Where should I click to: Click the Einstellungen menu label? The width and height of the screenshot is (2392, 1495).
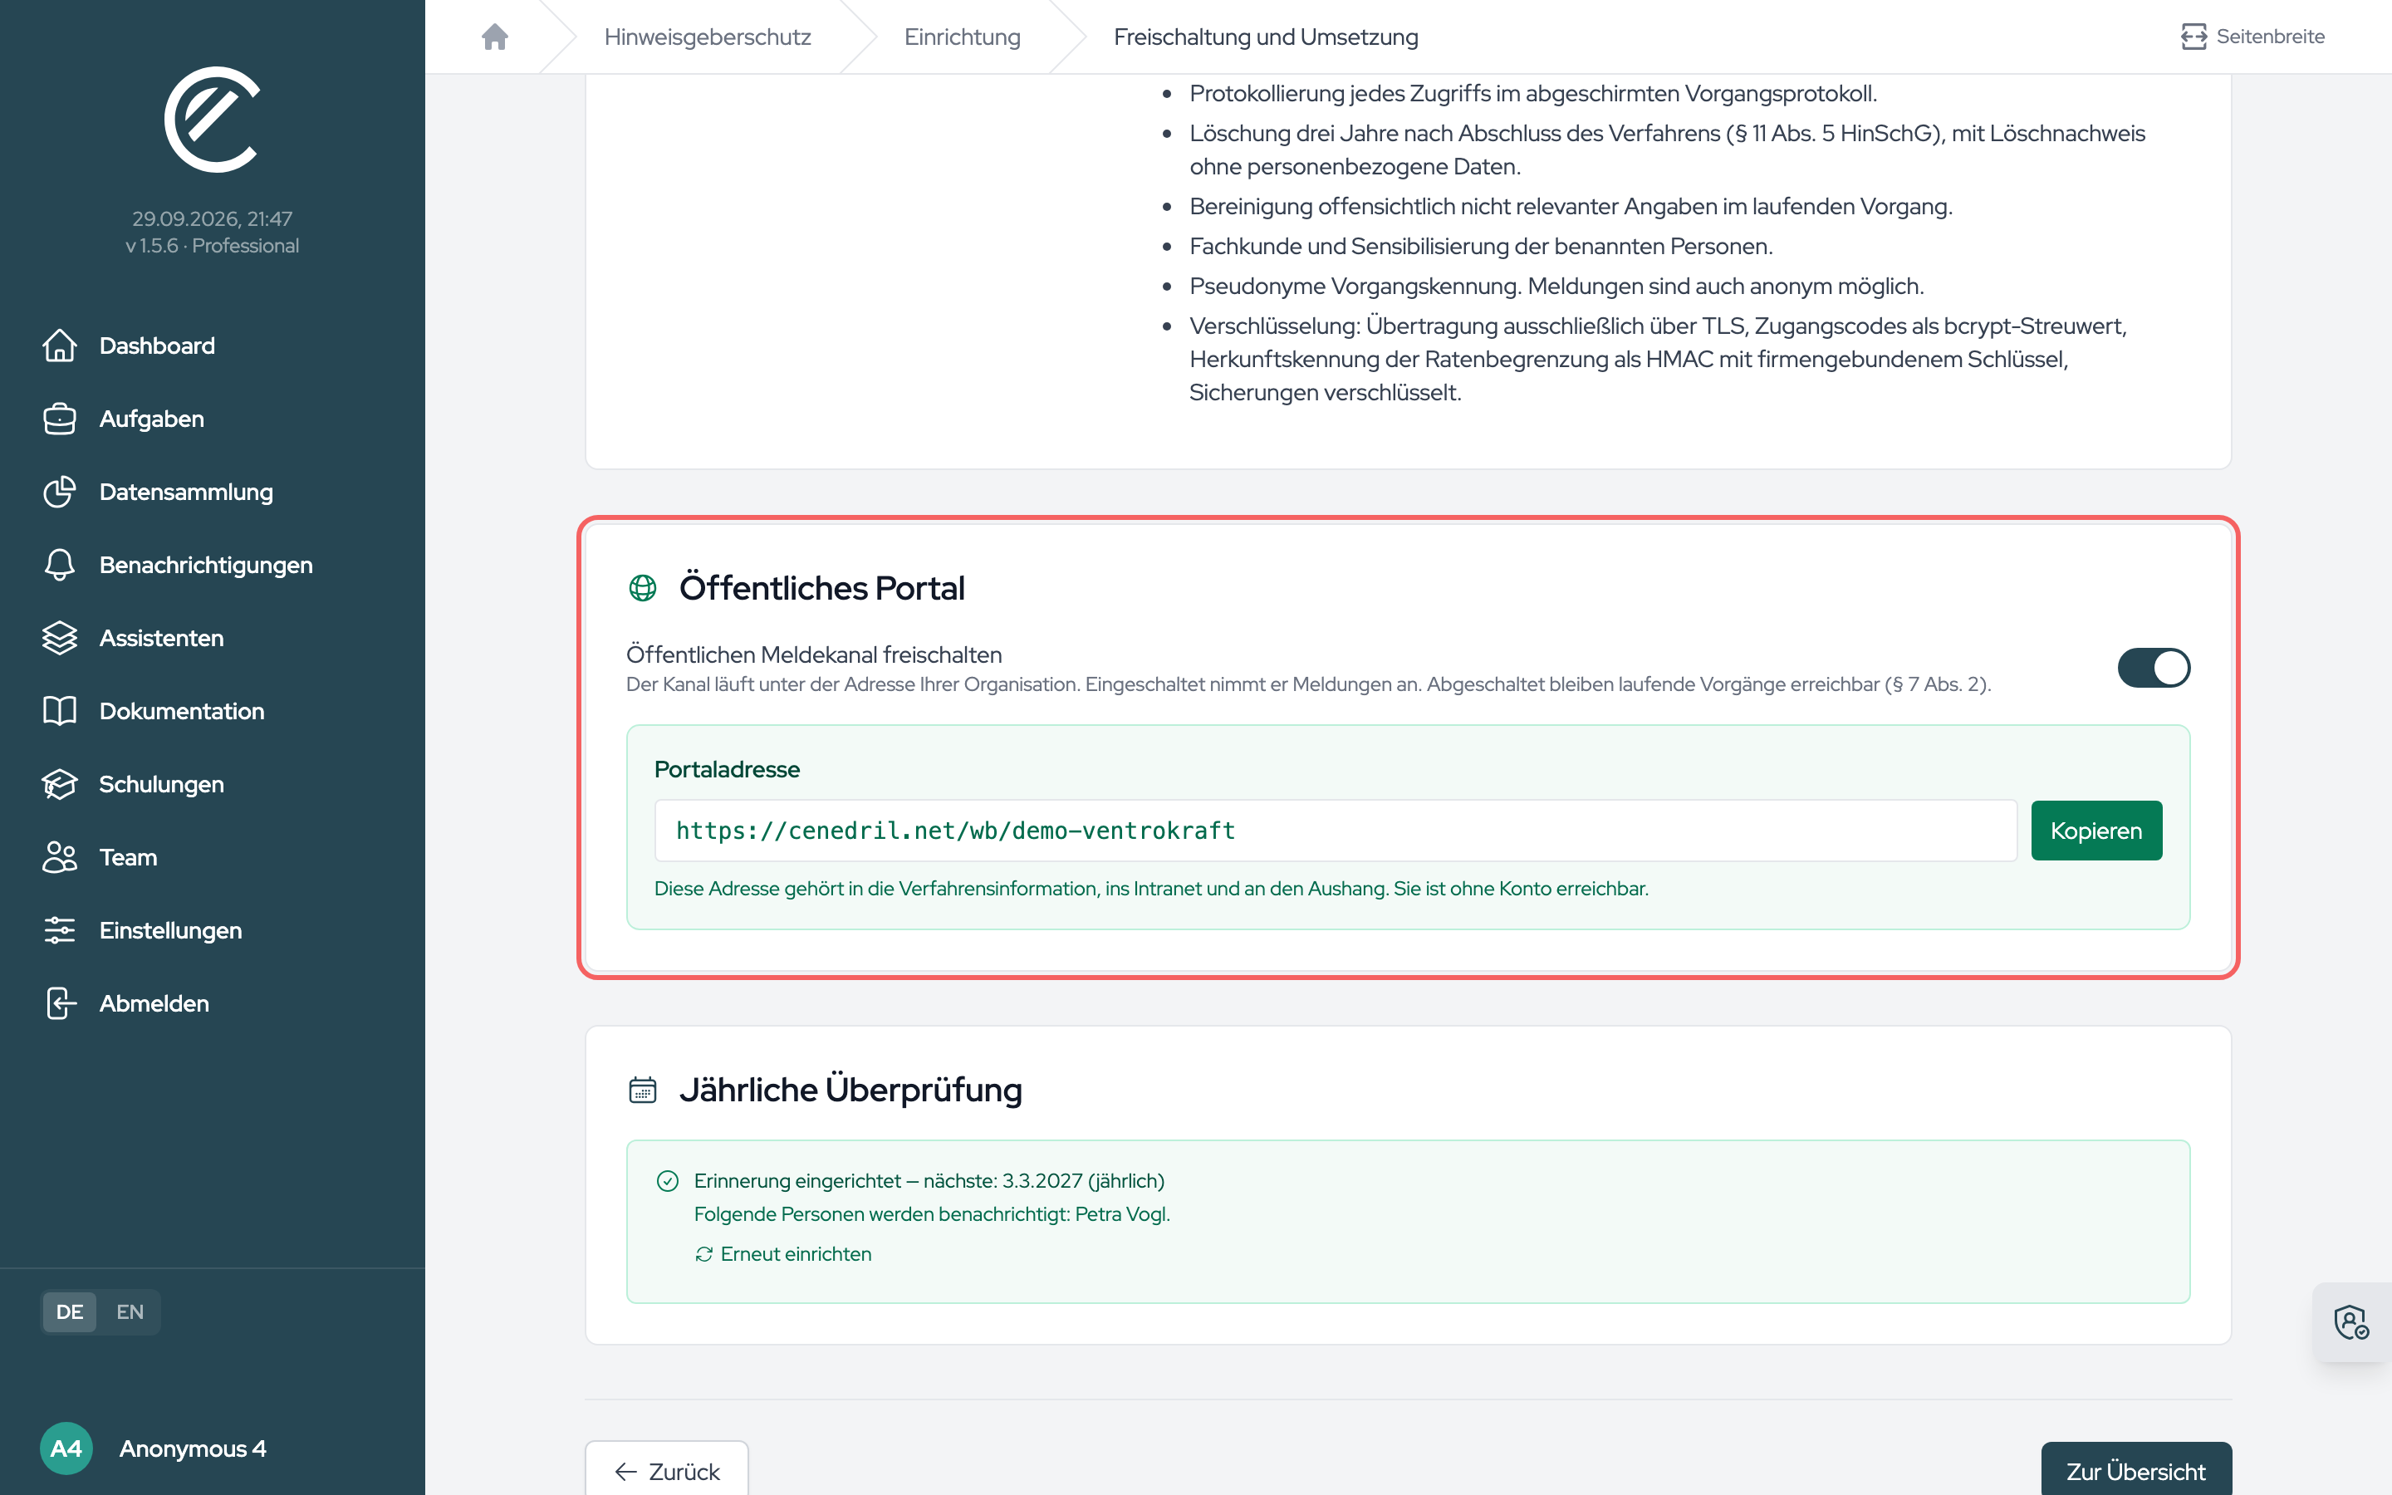pos(170,930)
